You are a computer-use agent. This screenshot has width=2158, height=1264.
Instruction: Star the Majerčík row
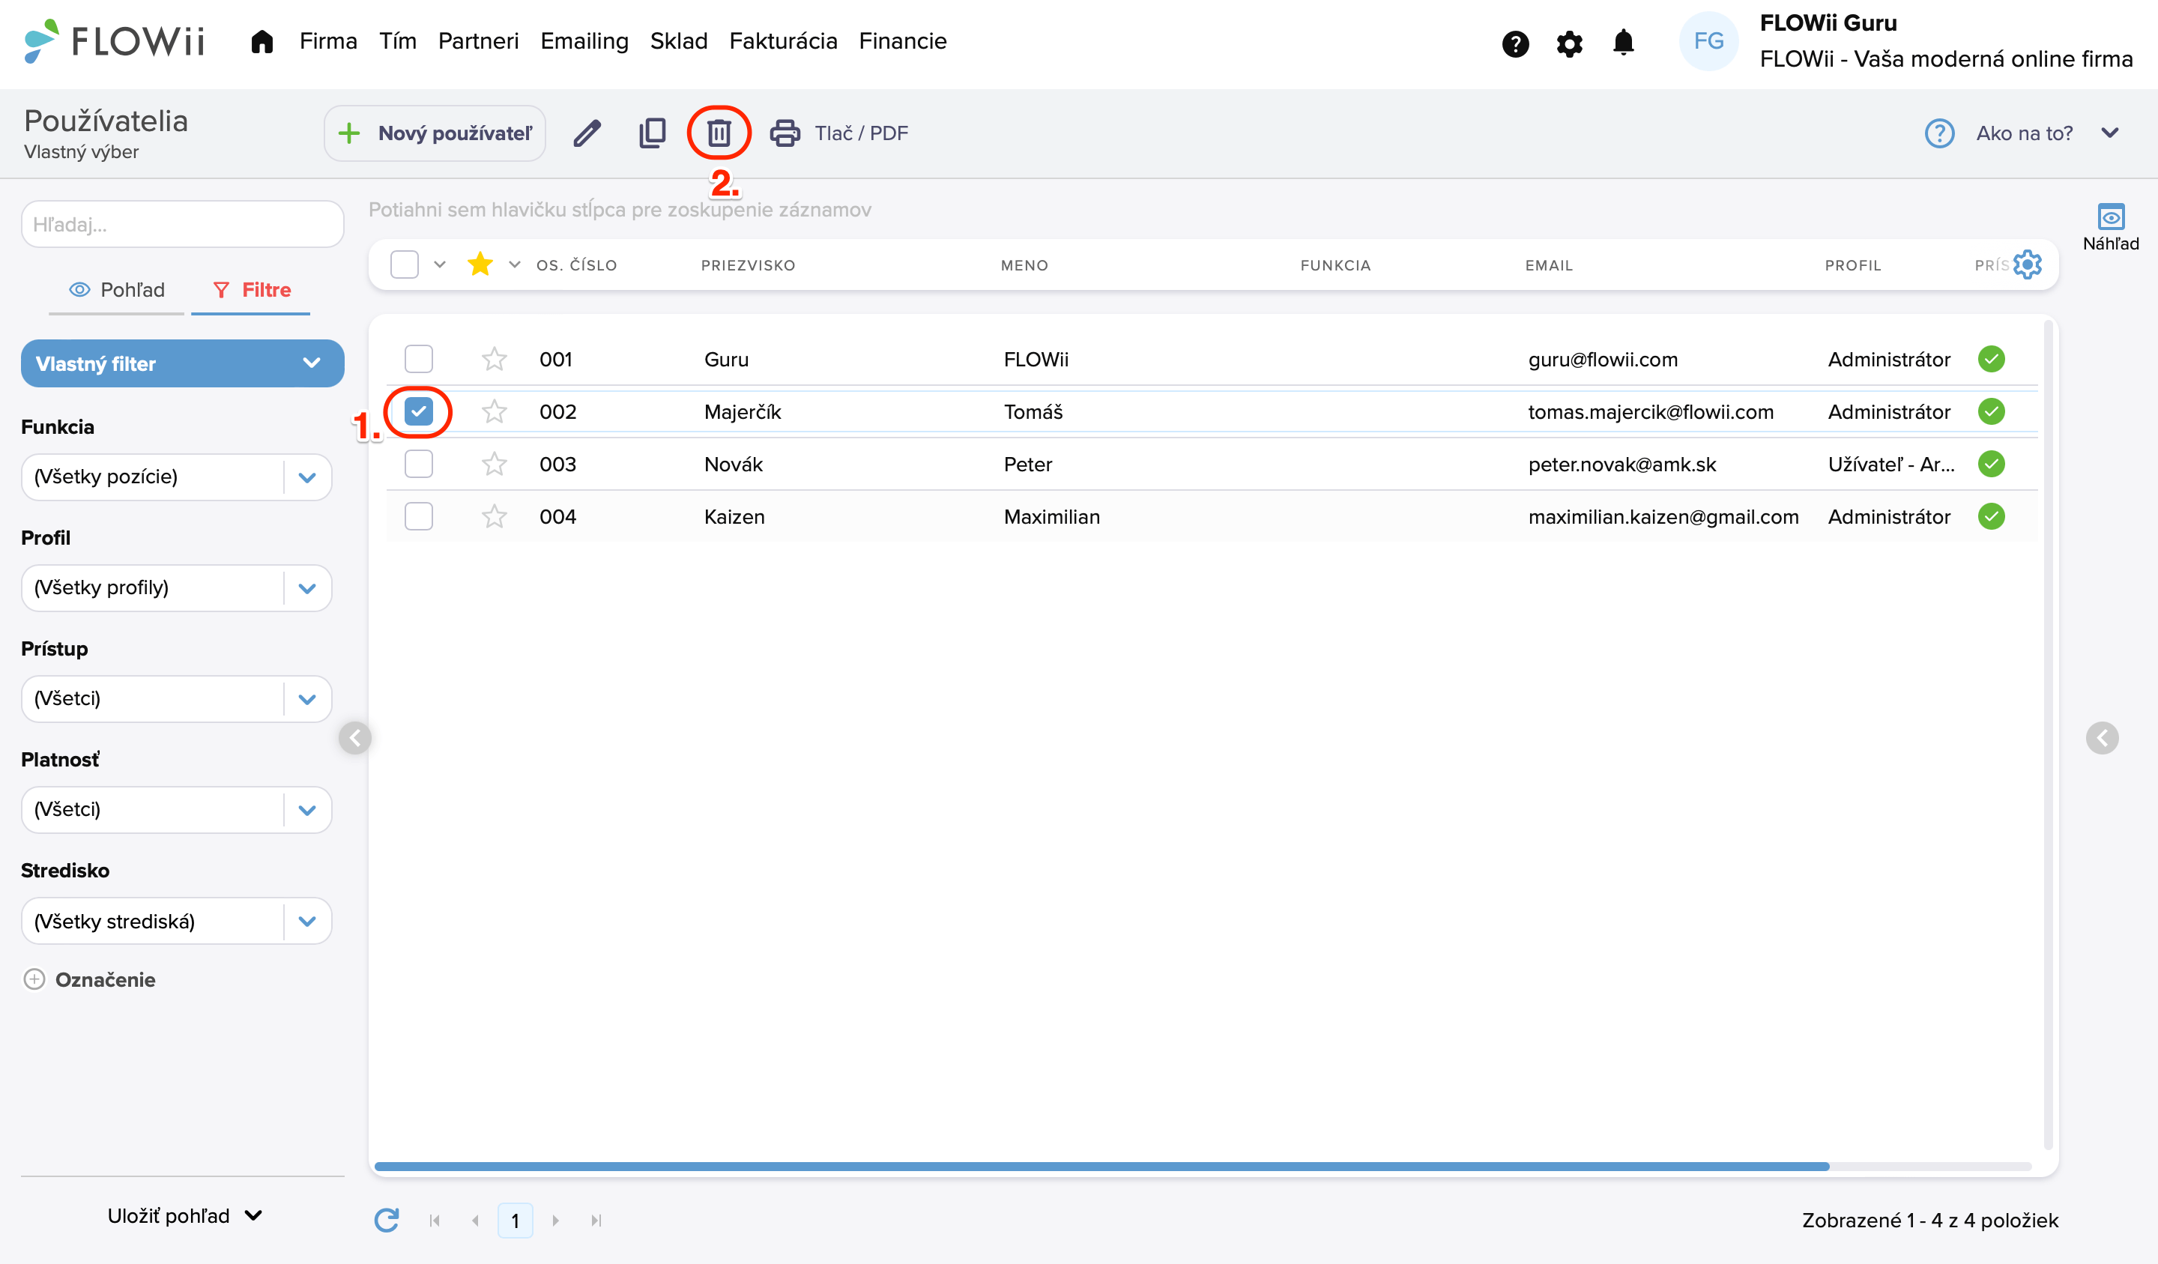tap(494, 412)
